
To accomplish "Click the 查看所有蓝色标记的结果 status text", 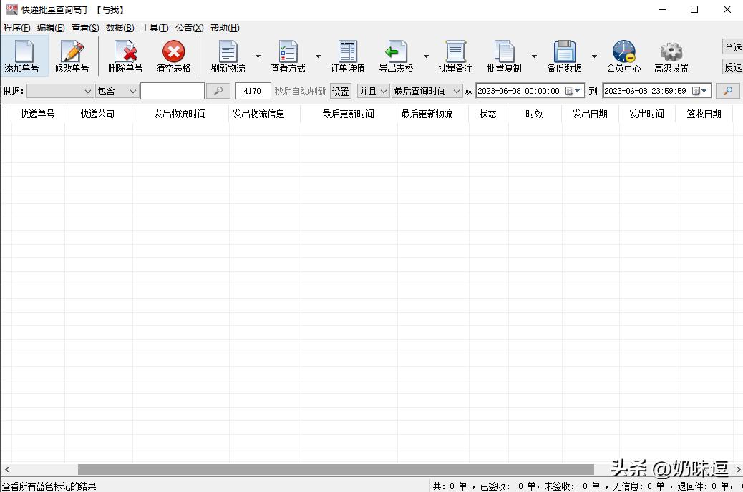I will click(49, 486).
